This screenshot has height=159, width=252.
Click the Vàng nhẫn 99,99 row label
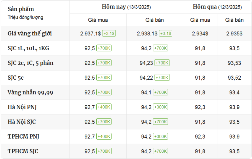(30, 93)
